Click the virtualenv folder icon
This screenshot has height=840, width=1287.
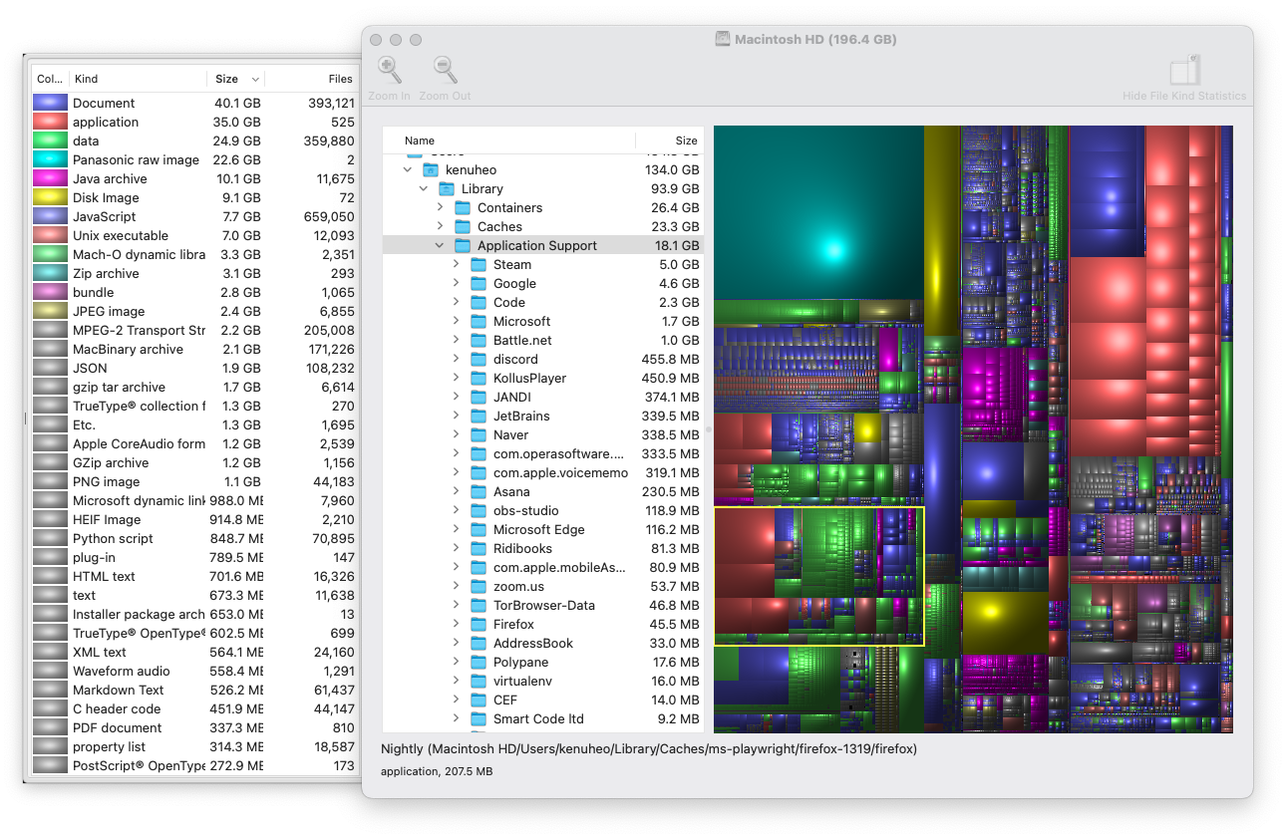point(478,682)
